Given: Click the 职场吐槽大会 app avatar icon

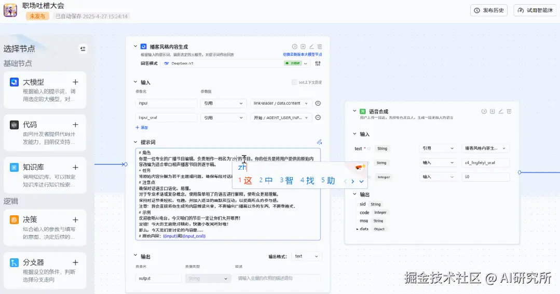Looking at the screenshot, I should 10,10.
